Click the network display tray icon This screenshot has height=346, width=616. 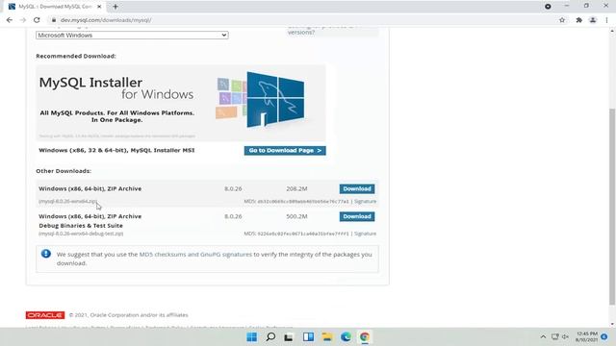coord(554,336)
